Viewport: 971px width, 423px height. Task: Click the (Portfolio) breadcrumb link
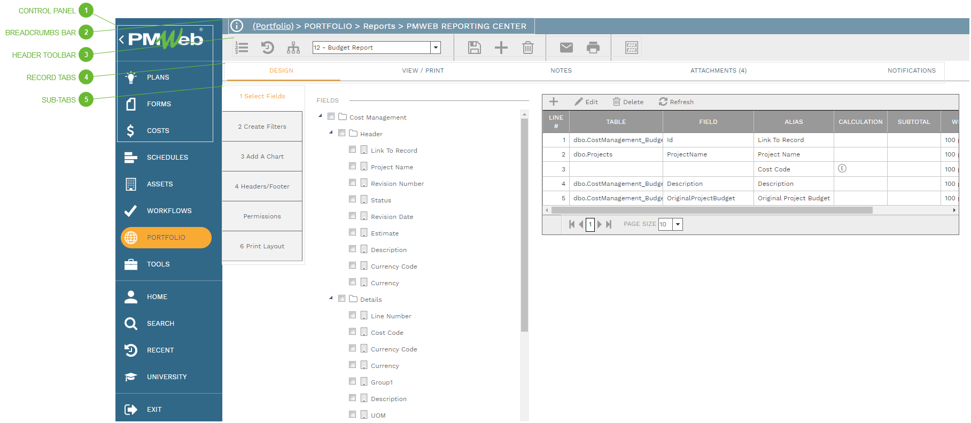coord(273,26)
